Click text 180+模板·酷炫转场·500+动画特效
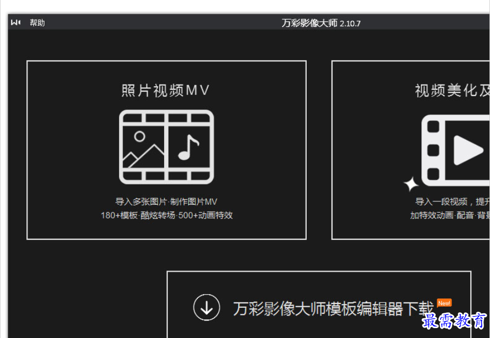The height and width of the screenshot is (338, 490). (167, 215)
